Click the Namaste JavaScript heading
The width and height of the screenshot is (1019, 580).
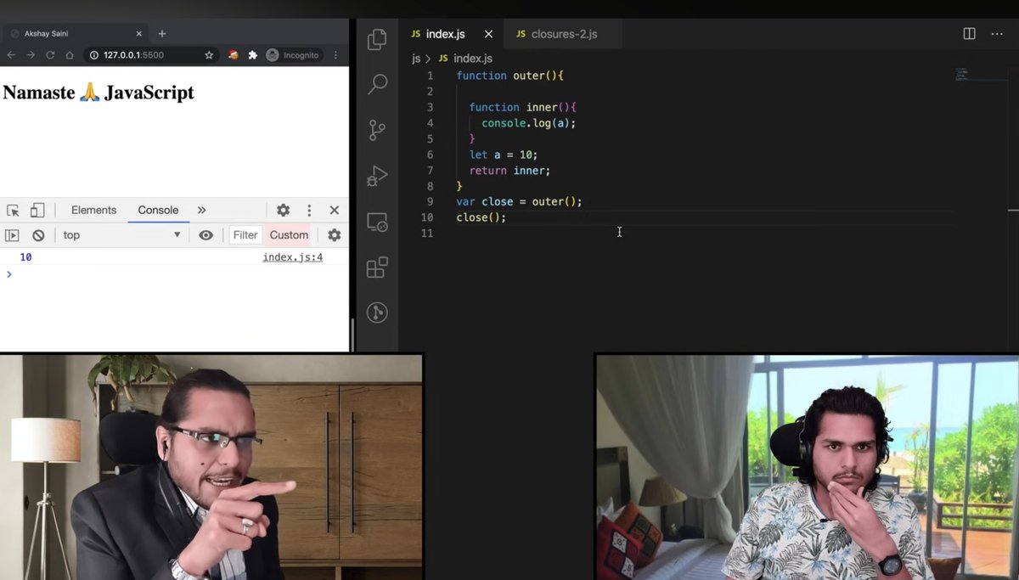[99, 93]
